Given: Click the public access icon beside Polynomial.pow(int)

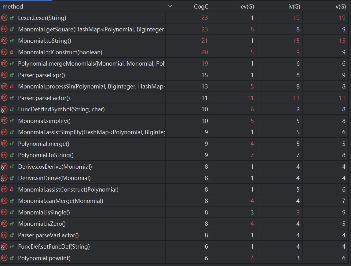Looking at the screenshot, I should 12,258.
